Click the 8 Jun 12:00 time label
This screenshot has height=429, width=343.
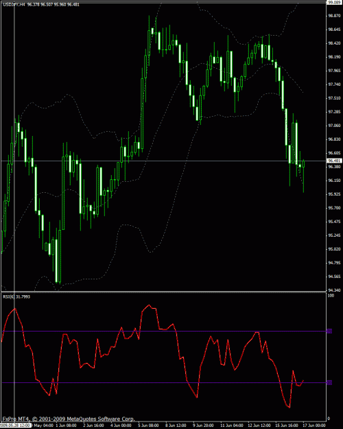(x=176, y=426)
